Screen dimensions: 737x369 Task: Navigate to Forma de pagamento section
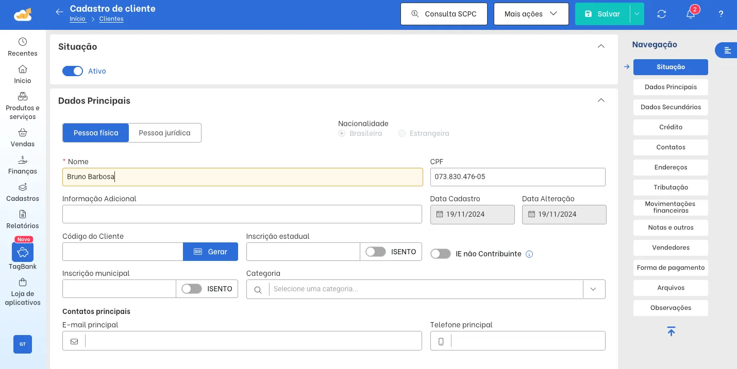(x=671, y=268)
